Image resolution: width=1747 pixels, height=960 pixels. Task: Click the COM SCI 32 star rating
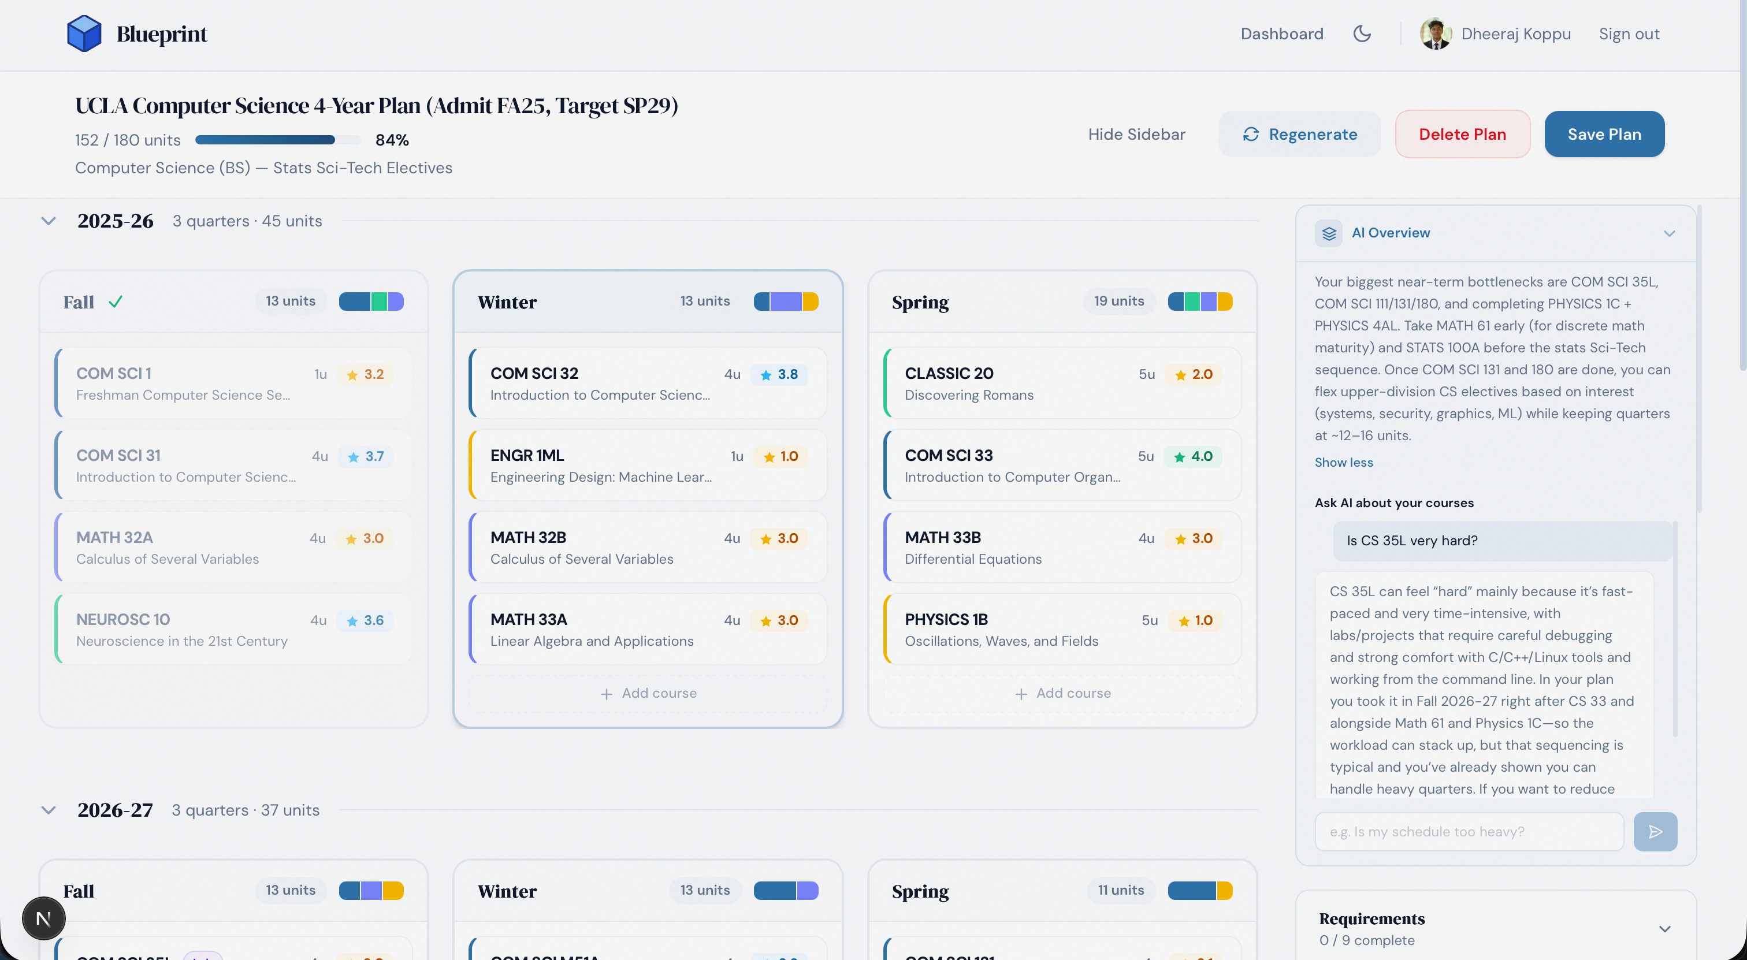pyautogui.click(x=779, y=374)
